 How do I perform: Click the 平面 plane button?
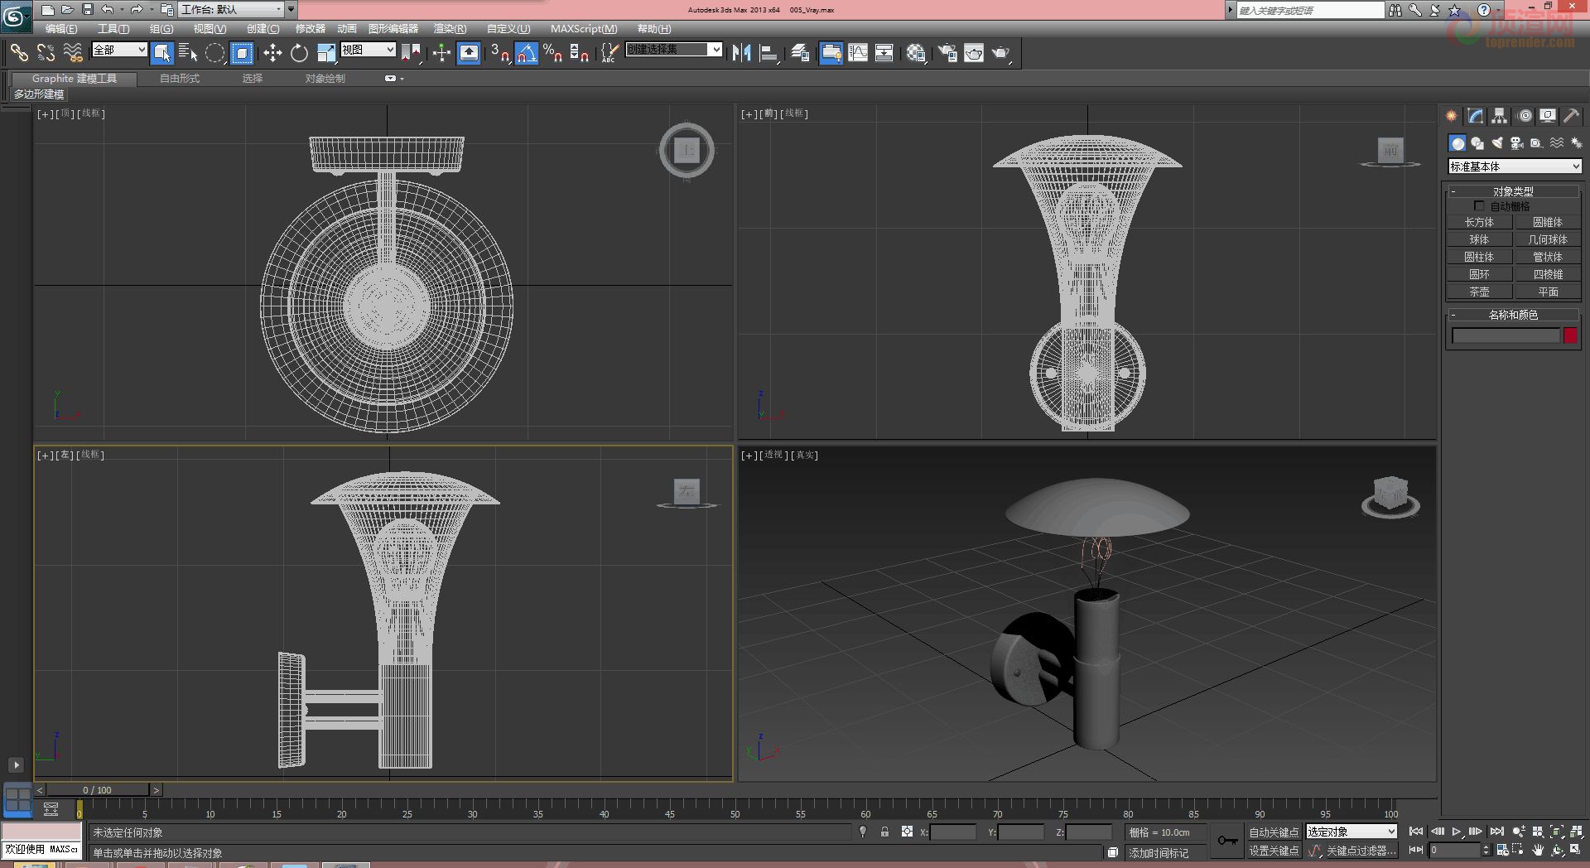[x=1548, y=292]
